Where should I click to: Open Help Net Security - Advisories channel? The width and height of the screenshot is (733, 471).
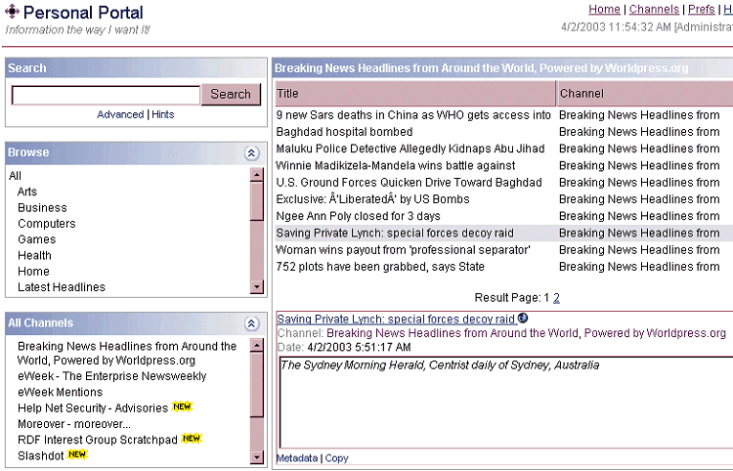(93, 407)
